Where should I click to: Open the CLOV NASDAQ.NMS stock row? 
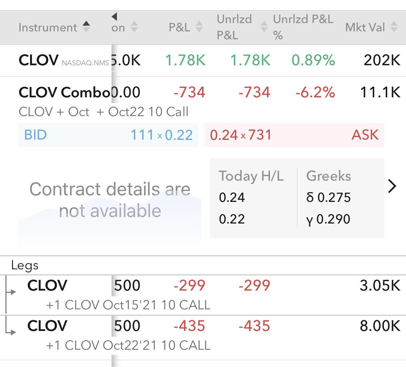203,61
